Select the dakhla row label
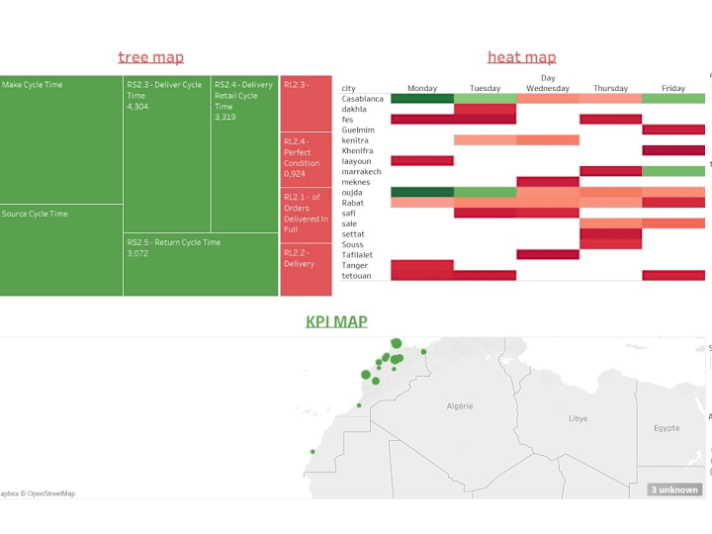This screenshot has width=712, height=534. point(354,109)
